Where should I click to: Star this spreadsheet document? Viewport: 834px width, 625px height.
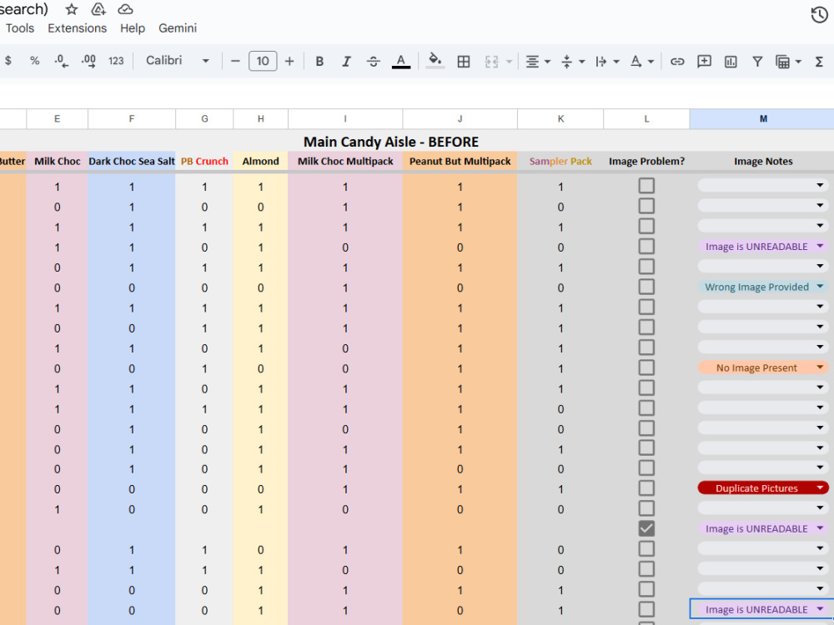click(x=71, y=9)
